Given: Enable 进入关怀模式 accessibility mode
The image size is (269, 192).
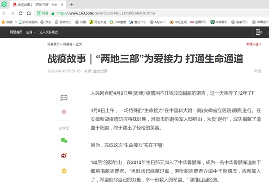Looking at the screenshot, I should click(x=48, y=32).
